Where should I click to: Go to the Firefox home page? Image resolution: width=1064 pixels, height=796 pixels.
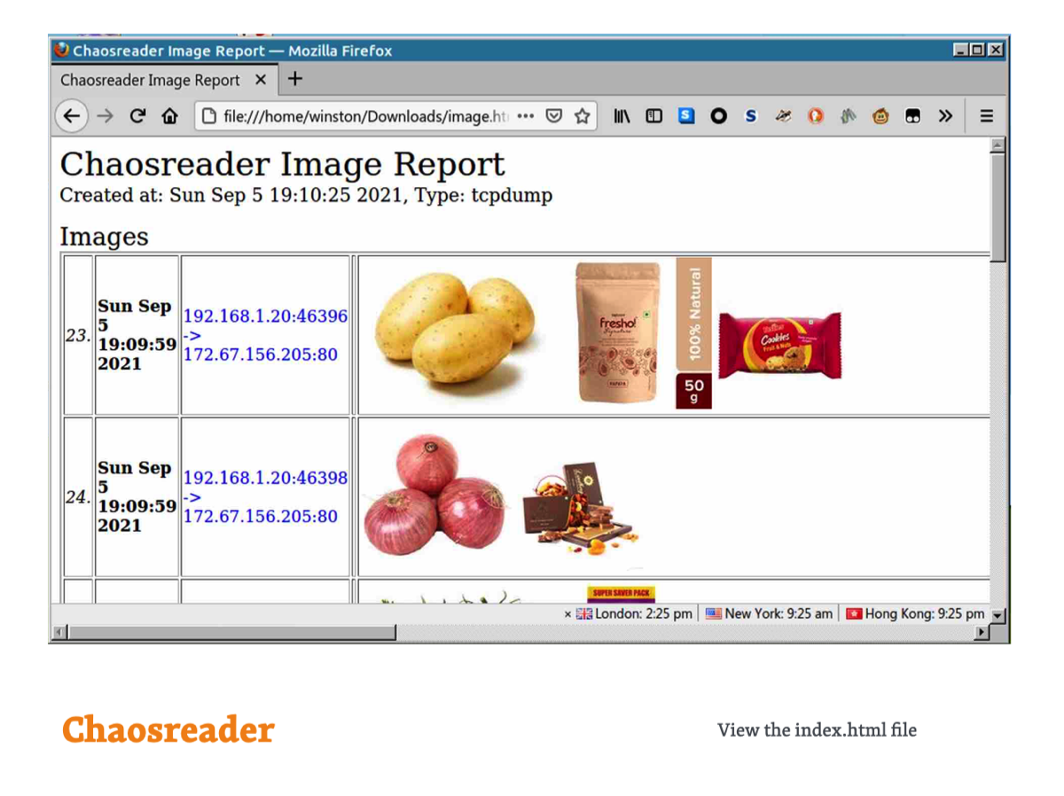(x=169, y=116)
